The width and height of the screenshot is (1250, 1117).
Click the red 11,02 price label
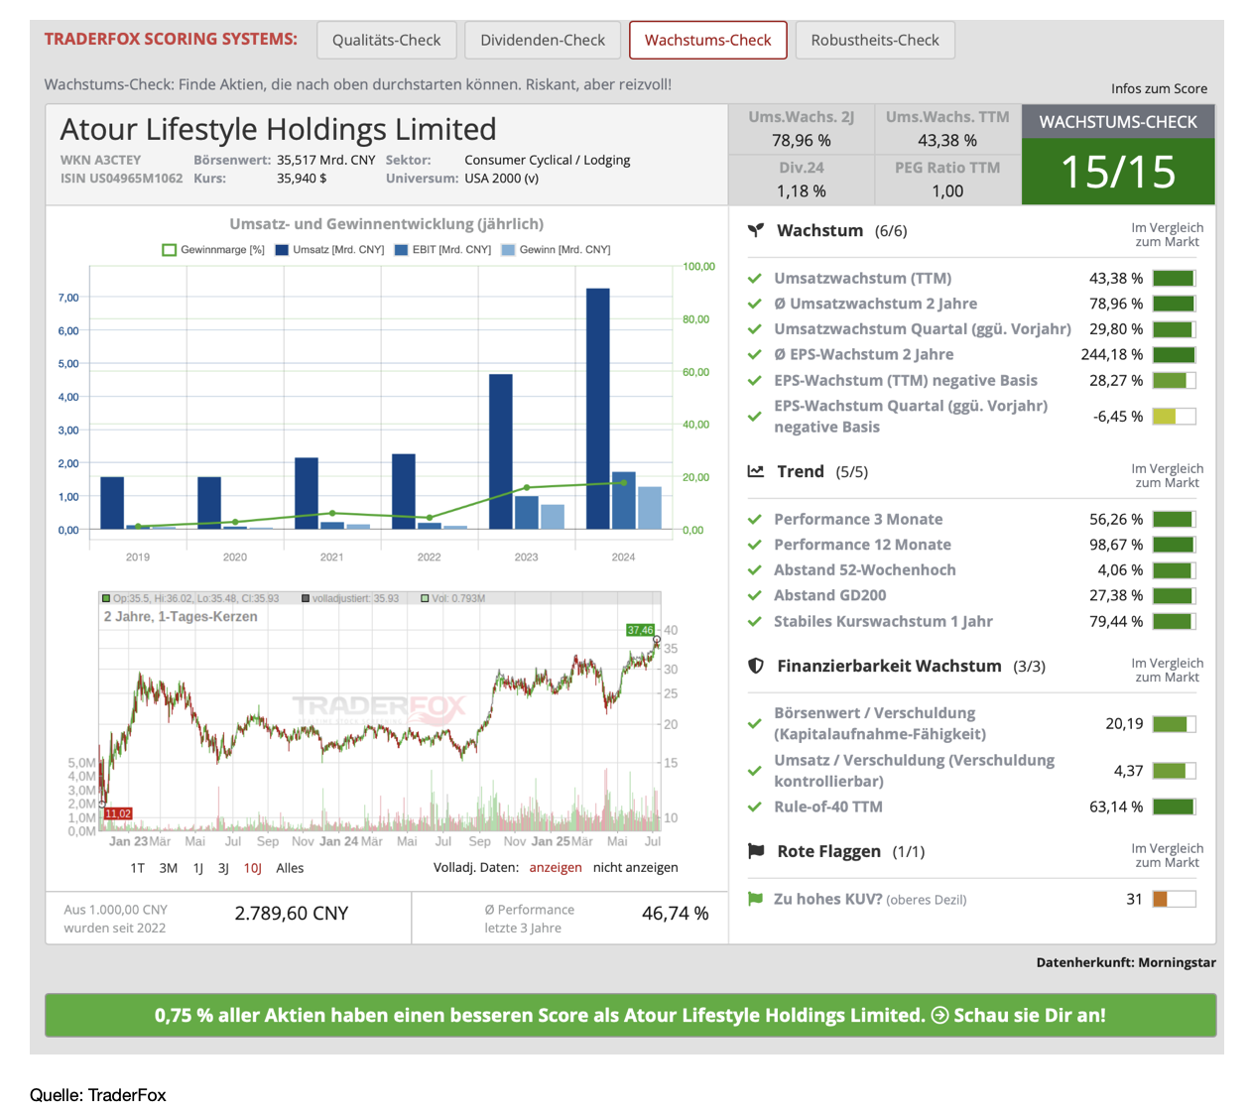pos(118,813)
